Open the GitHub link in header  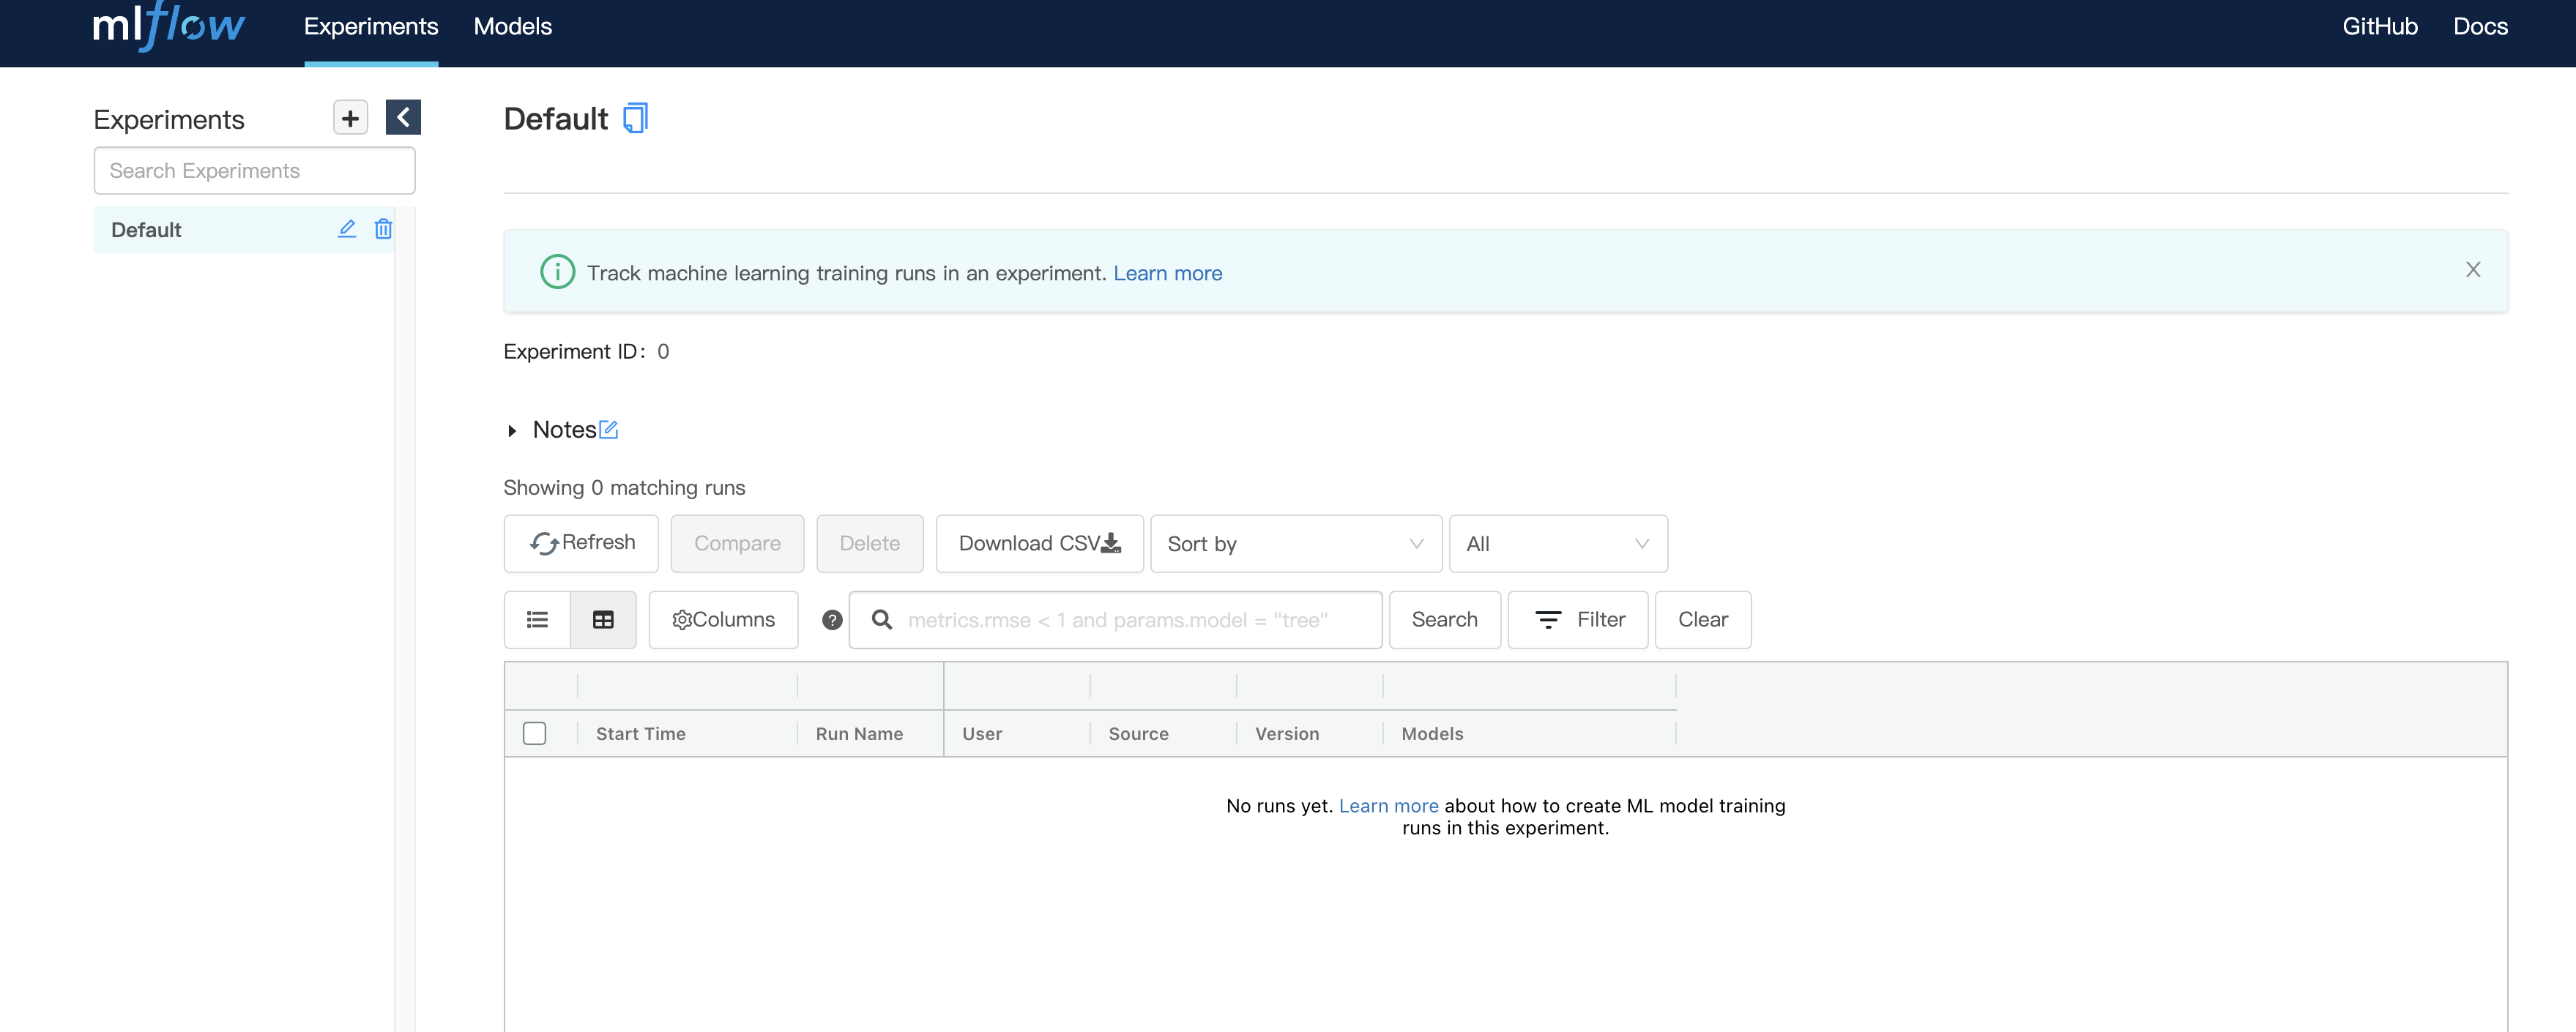[2379, 26]
